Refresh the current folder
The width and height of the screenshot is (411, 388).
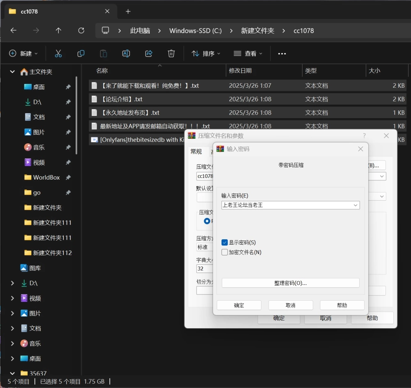tap(81, 30)
